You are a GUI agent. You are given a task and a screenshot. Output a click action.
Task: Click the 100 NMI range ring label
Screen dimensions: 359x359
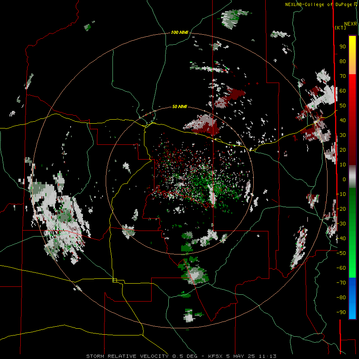pyautogui.click(x=179, y=33)
